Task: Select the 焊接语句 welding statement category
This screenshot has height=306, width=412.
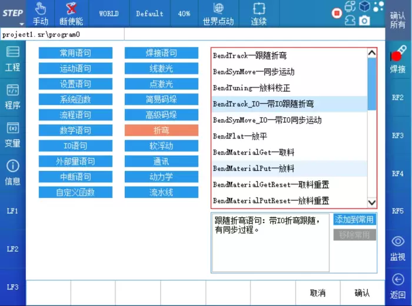Action: coord(161,53)
